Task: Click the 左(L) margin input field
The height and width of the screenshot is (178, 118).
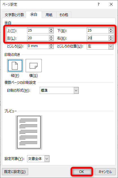Action: coord(38,38)
